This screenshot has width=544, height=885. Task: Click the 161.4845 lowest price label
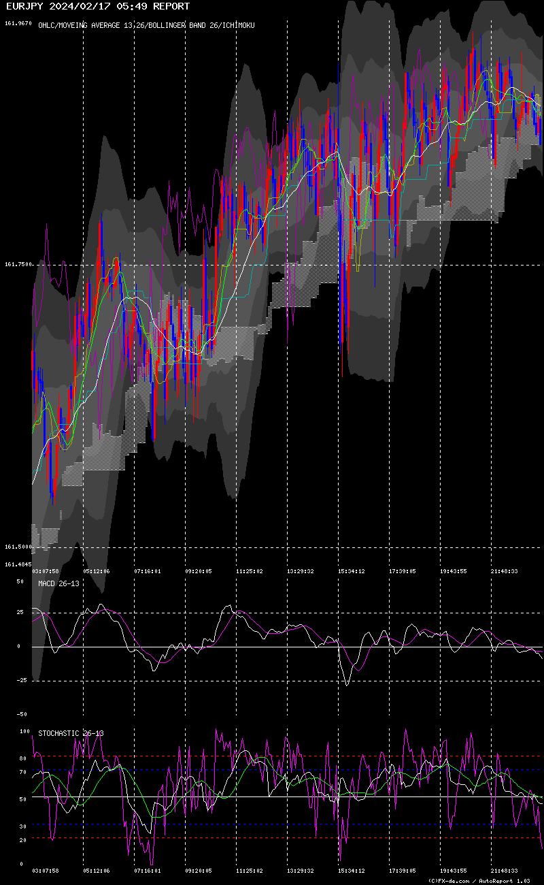(18, 564)
